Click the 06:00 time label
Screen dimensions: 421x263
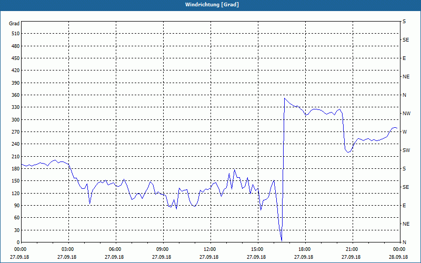114,249
